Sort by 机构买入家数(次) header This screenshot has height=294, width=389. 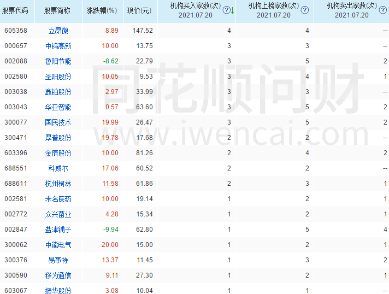pos(196,5)
